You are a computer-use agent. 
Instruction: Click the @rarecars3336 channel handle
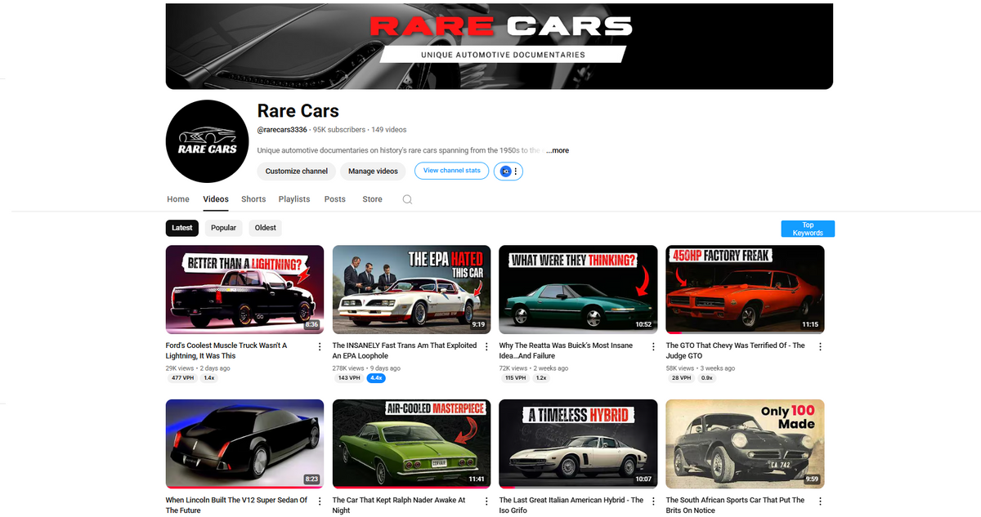coord(282,130)
